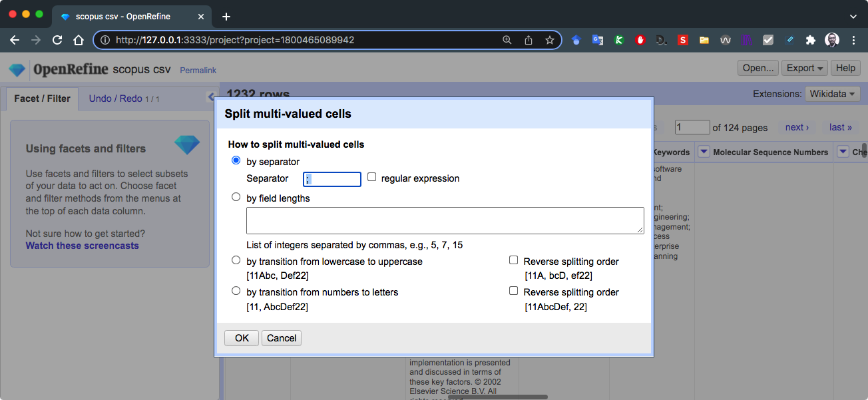The image size is (868, 400).
Task: Open the purple library extension icon
Action: tap(747, 40)
